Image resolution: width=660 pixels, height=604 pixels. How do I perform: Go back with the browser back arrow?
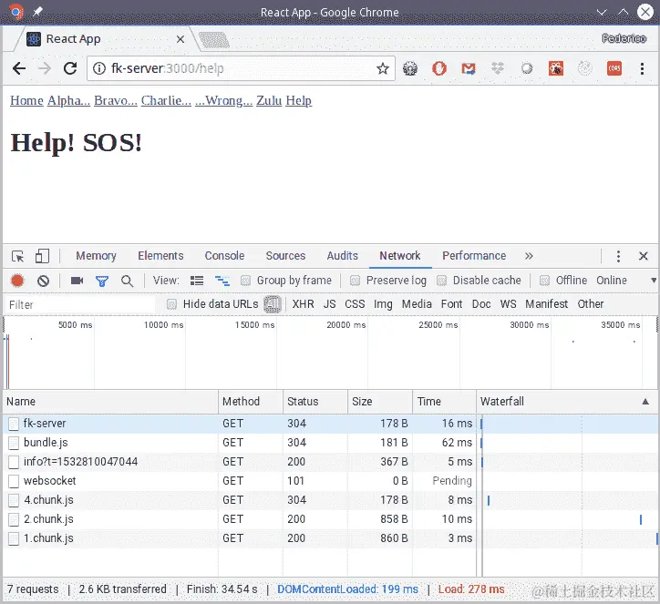click(18, 68)
